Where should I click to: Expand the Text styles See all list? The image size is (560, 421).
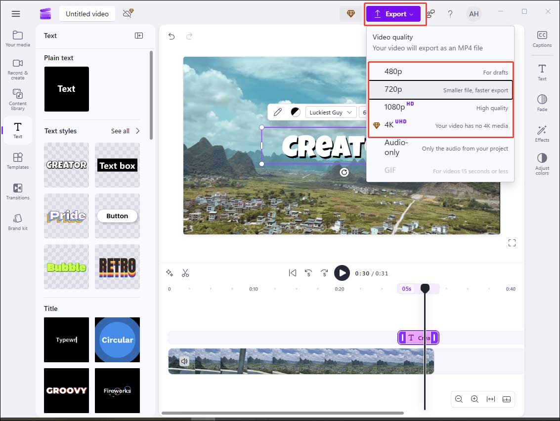point(120,131)
